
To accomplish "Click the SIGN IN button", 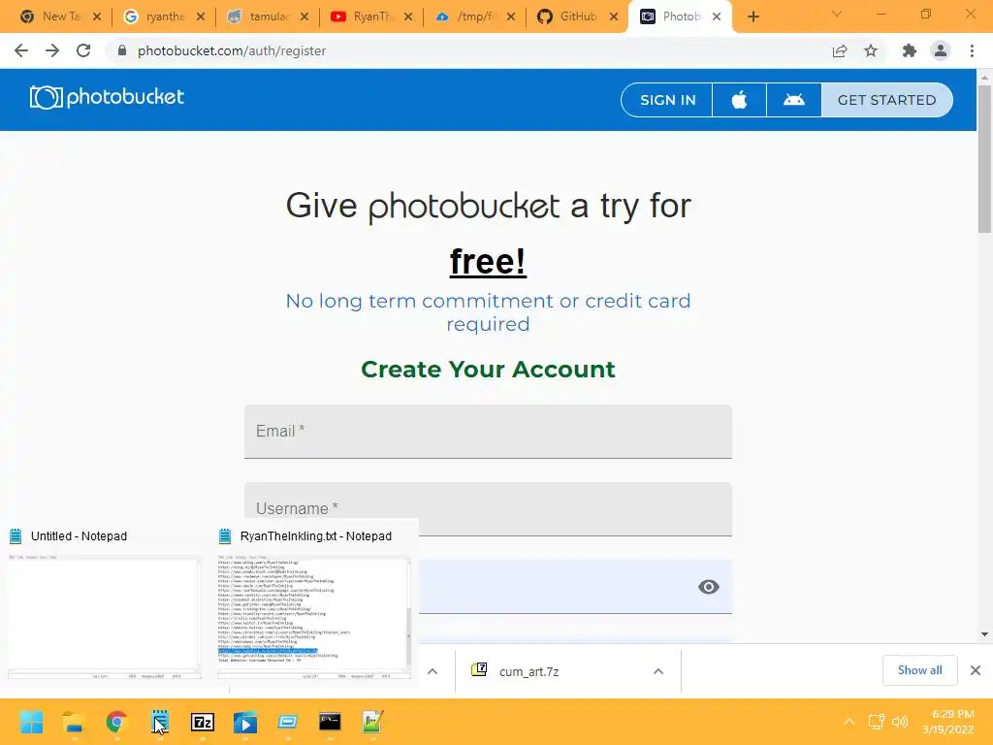I will click(x=667, y=100).
